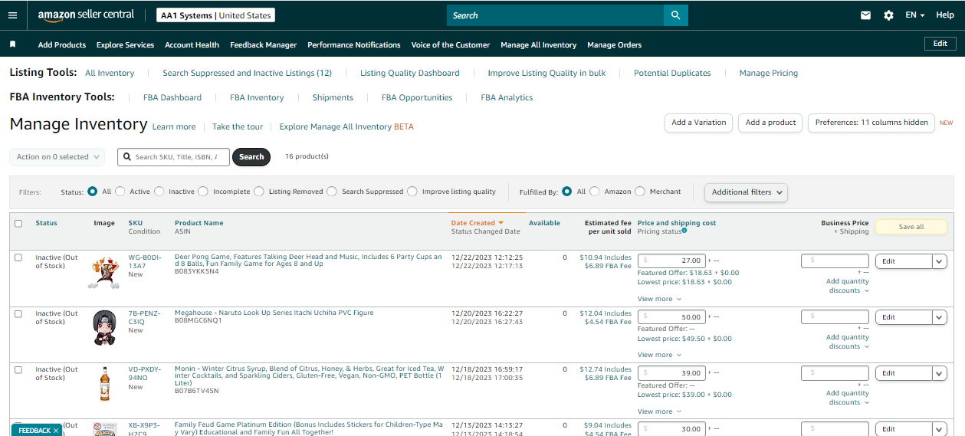
Task: Open Search Suppressed and Inactive Listings link
Action: pos(248,73)
